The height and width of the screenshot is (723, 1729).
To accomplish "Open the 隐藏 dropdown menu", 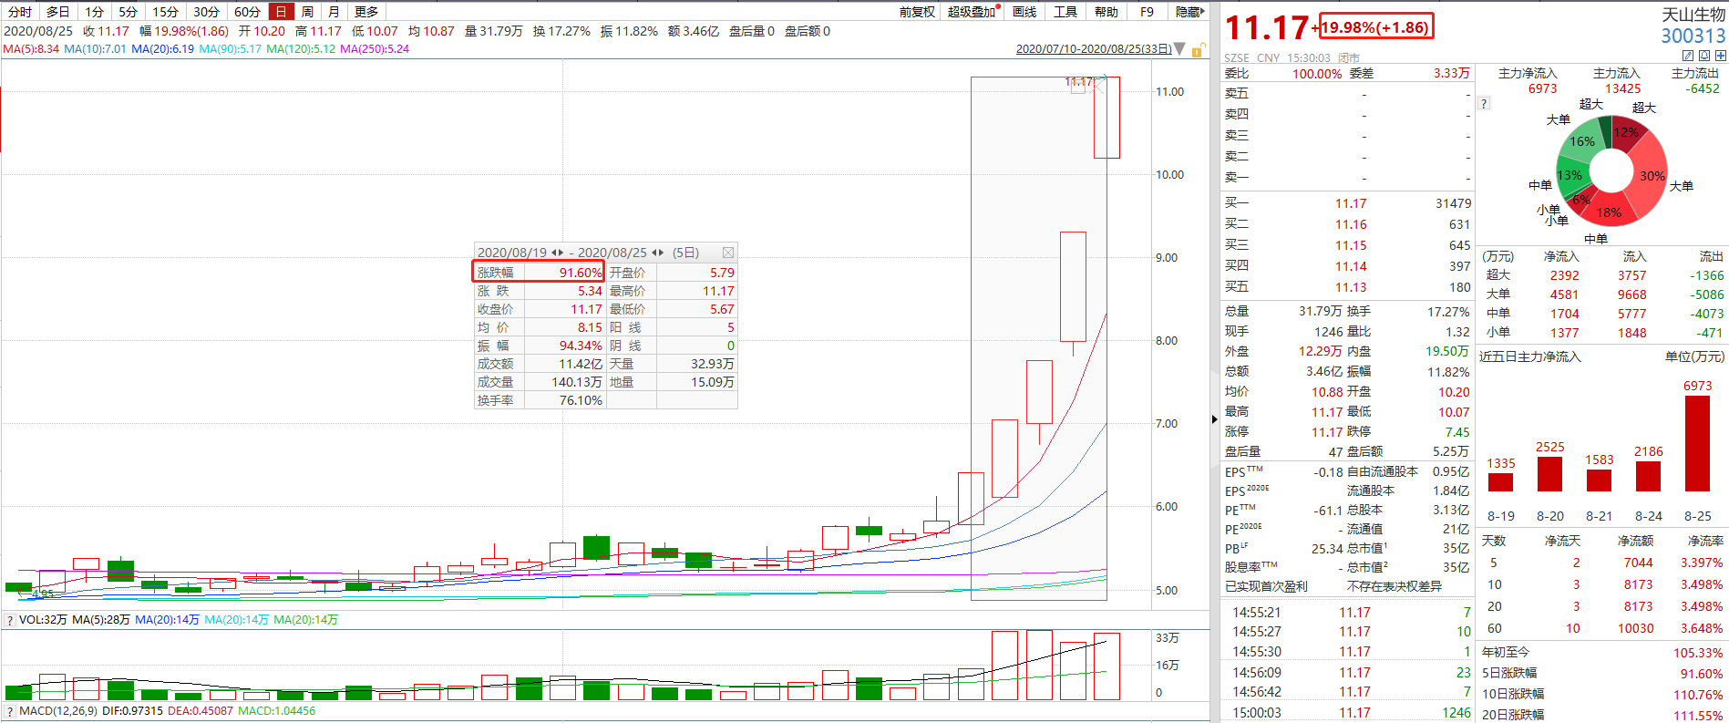I will (1189, 12).
